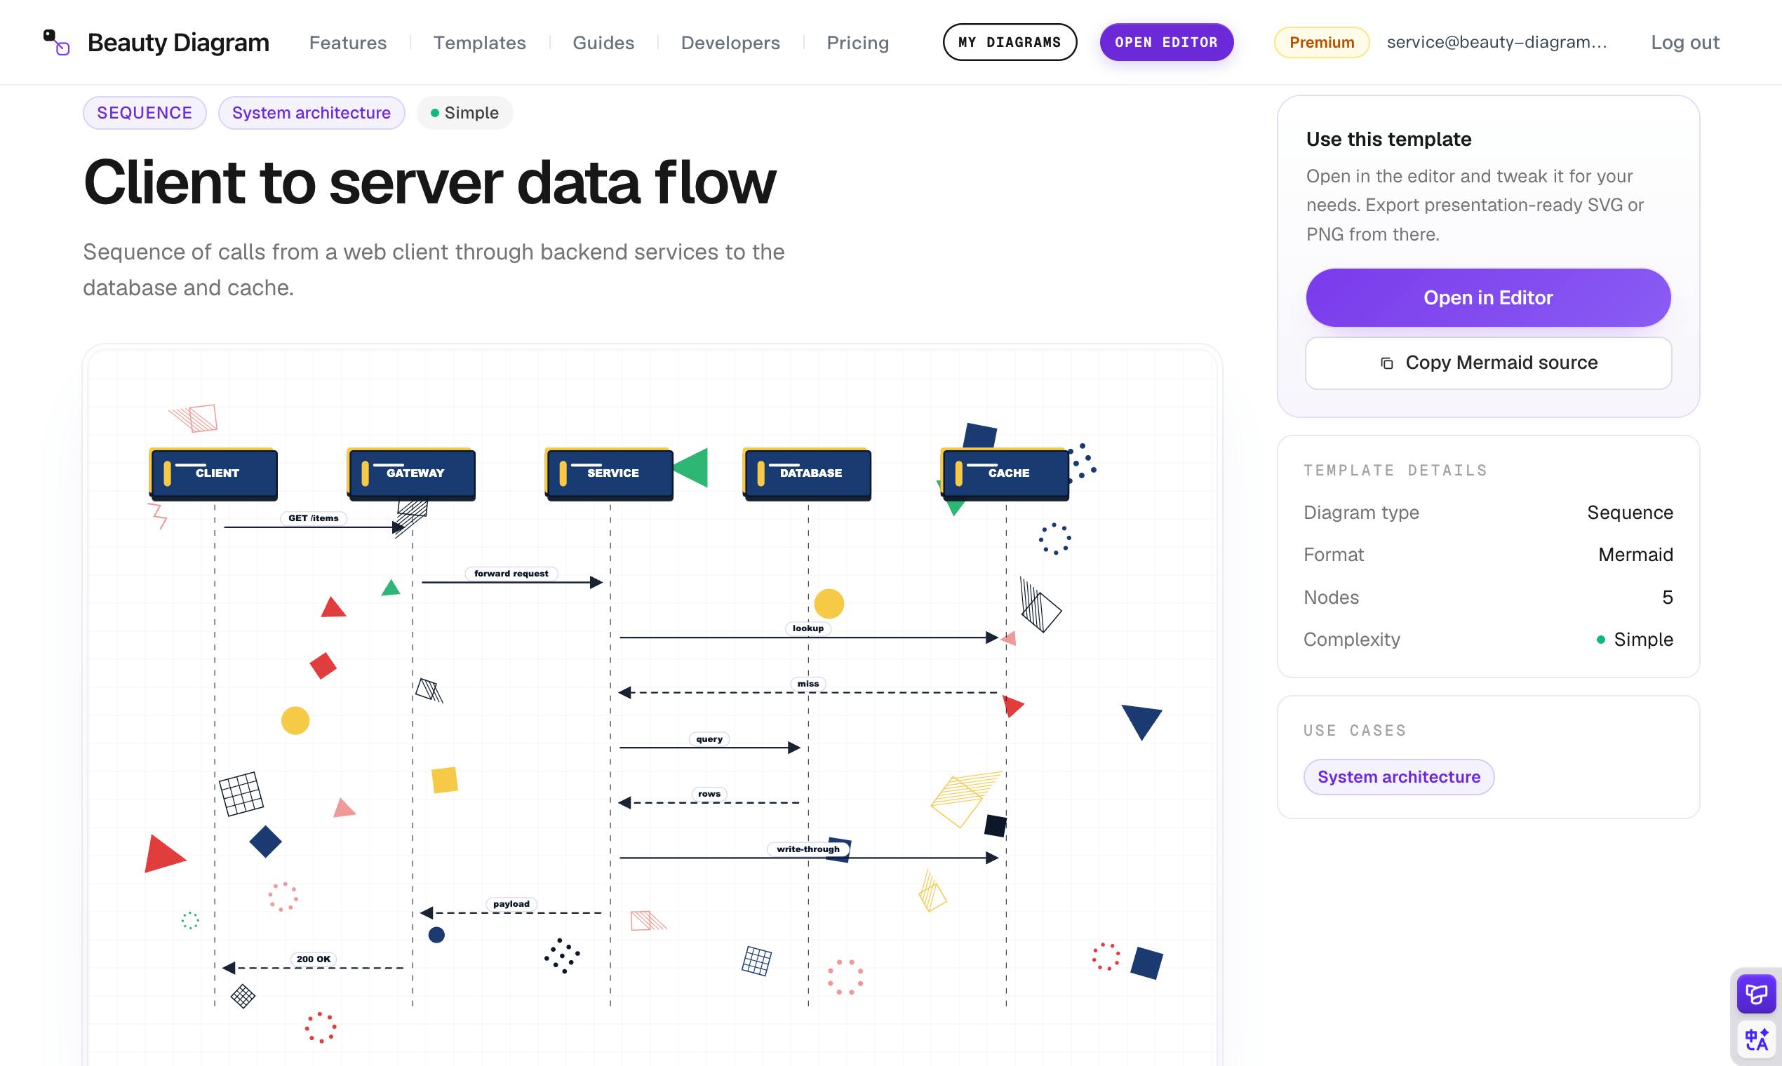Click the 'lookup' message label
Screen dimensions: 1782x1066
[808, 628]
